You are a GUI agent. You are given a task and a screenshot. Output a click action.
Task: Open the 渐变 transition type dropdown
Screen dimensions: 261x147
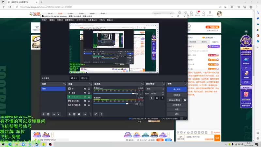click(155, 89)
